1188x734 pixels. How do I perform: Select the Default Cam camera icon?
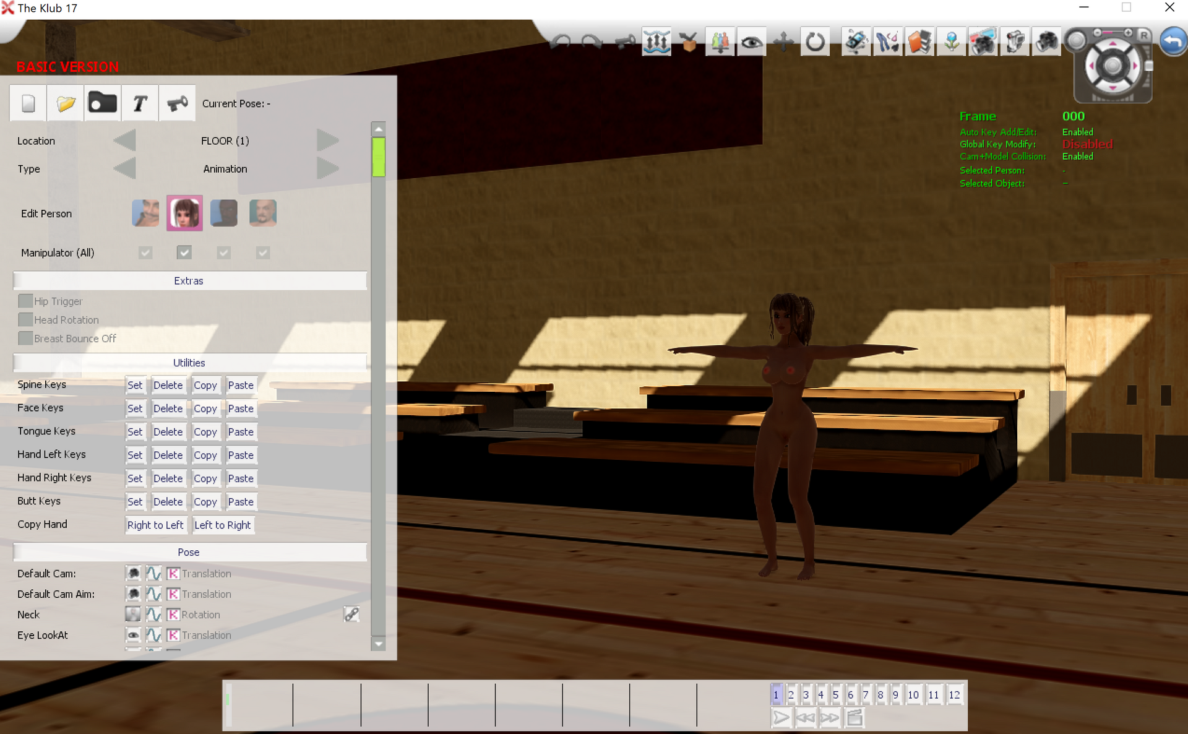pyautogui.click(x=133, y=574)
